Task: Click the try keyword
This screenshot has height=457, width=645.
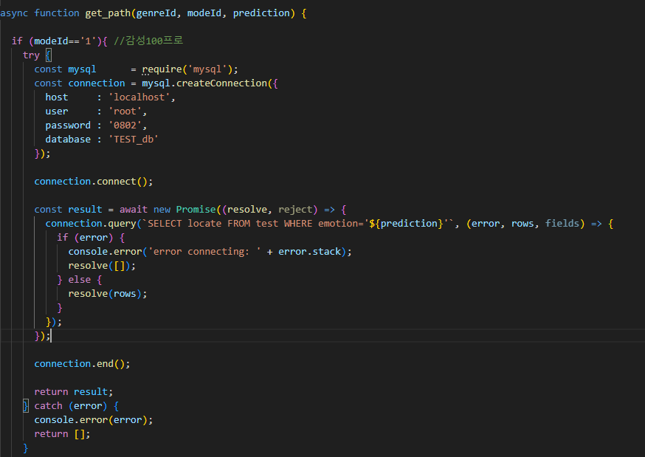Action: [31, 55]
